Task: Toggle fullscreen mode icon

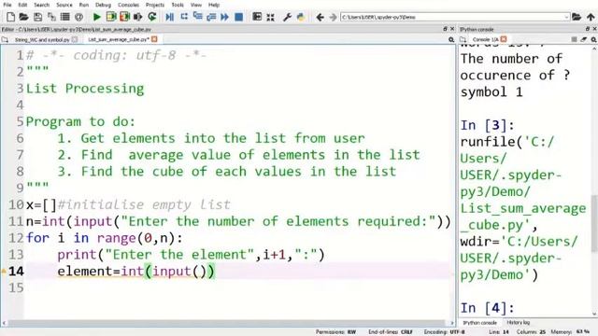Action: pyautogui.click(x=270, y=17)
